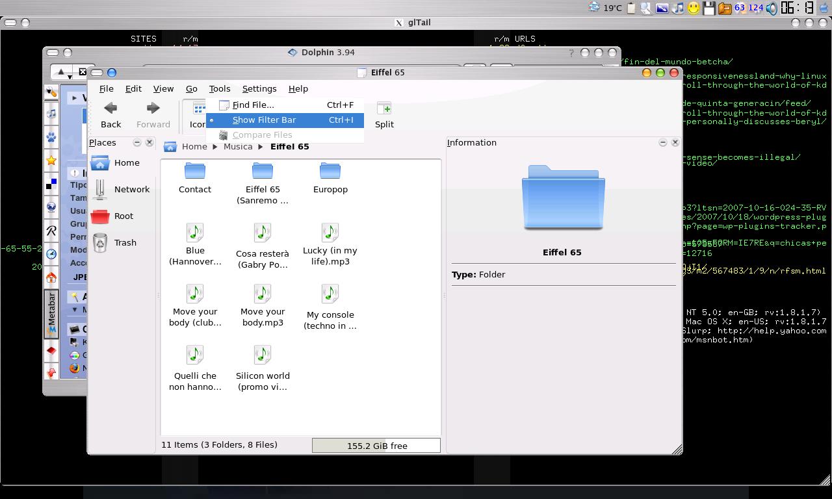
Task: Click the clipboard tray icon
Action: (x=630, y=8)
